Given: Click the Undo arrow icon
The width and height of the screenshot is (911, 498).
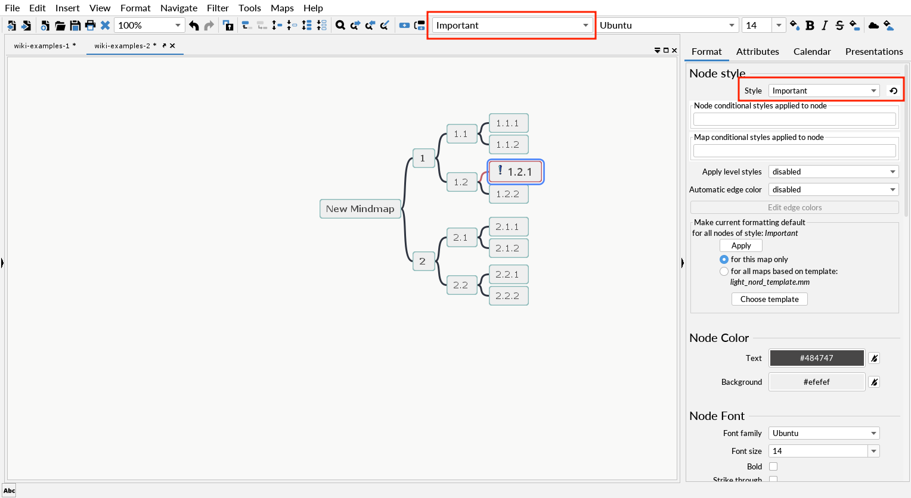Looking at the screenshot, I should 194,25.
